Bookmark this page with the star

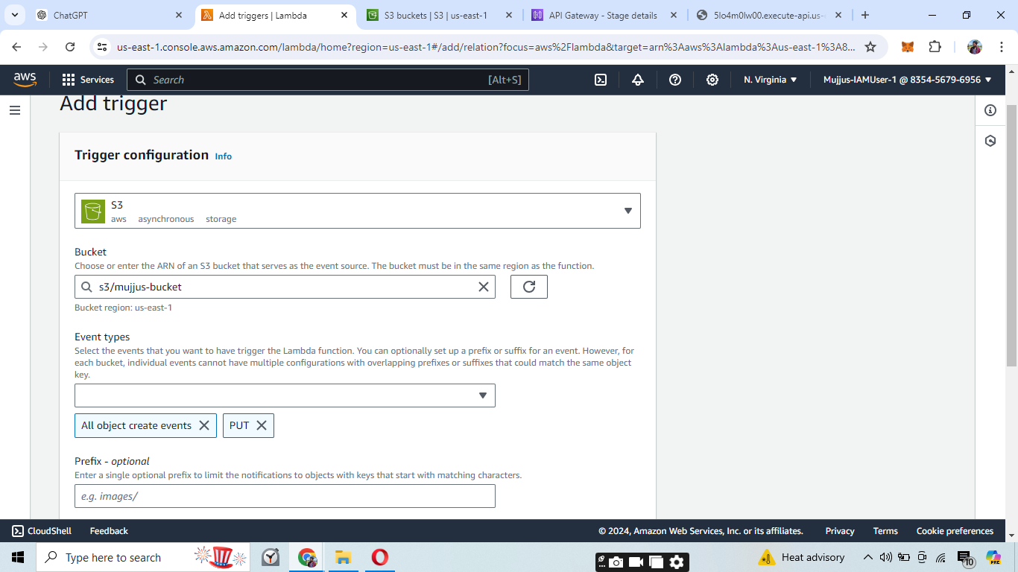coord(870,47)
